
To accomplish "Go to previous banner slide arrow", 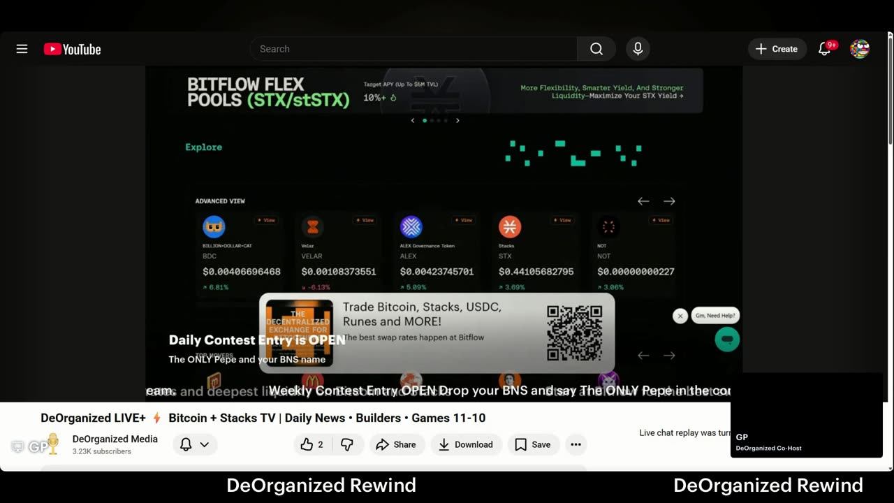I will tap(413, 120).
